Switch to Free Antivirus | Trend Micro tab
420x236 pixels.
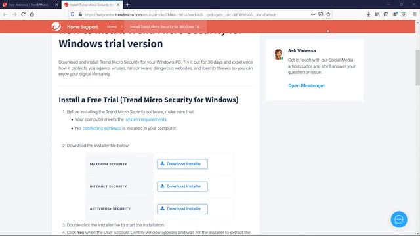point(28,5)
